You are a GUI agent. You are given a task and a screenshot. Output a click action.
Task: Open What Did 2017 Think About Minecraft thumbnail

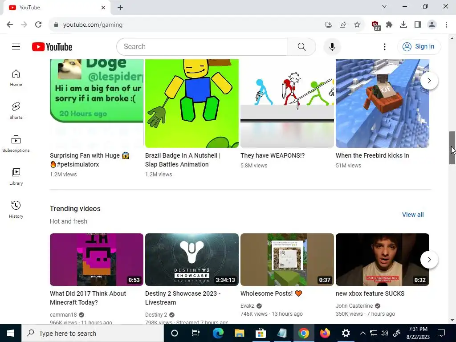pos(97,260)
